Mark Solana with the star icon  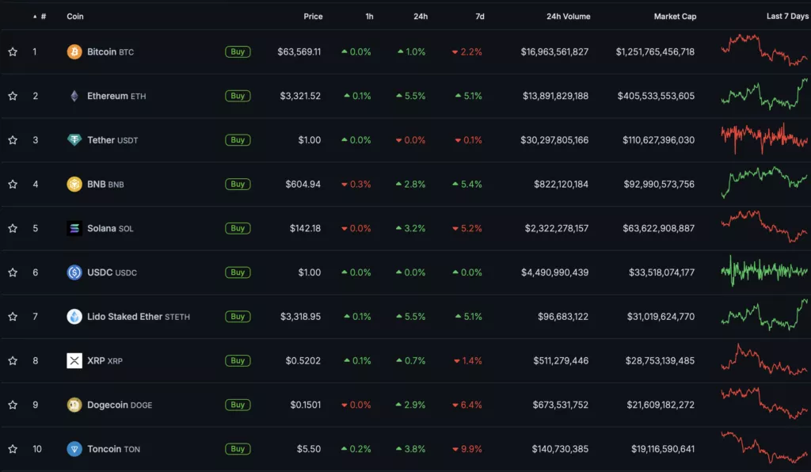click(13, 228)
